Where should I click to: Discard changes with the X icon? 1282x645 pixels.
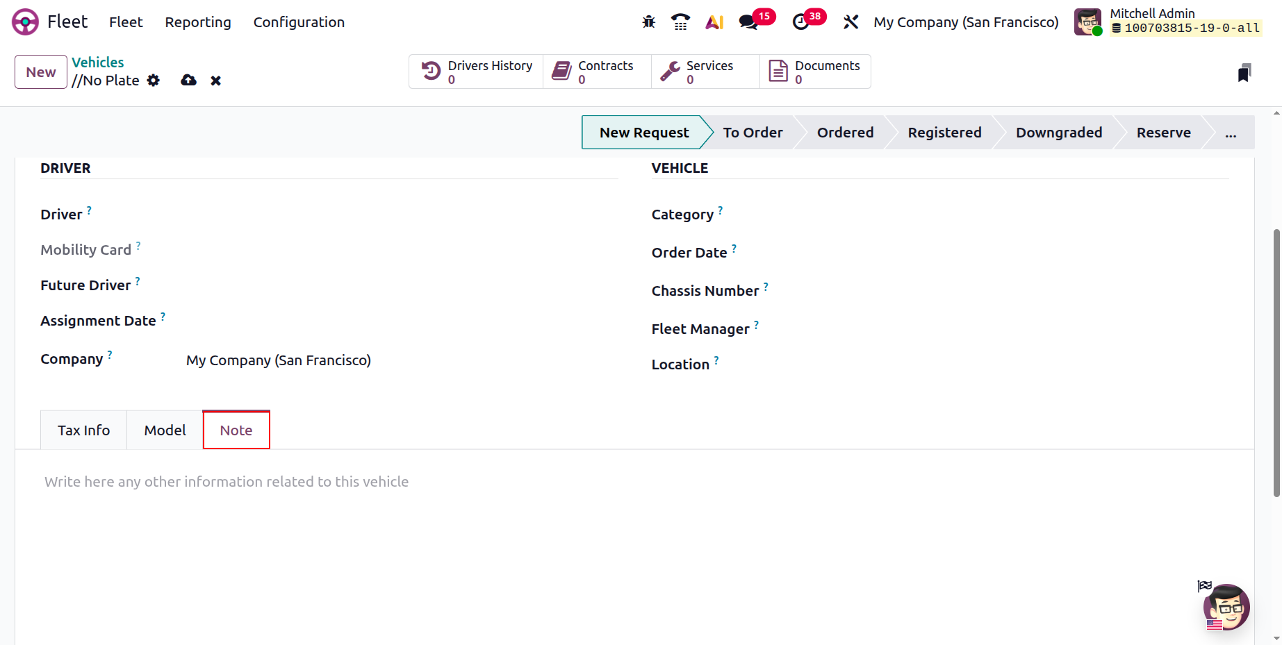(x=216, y=81)
